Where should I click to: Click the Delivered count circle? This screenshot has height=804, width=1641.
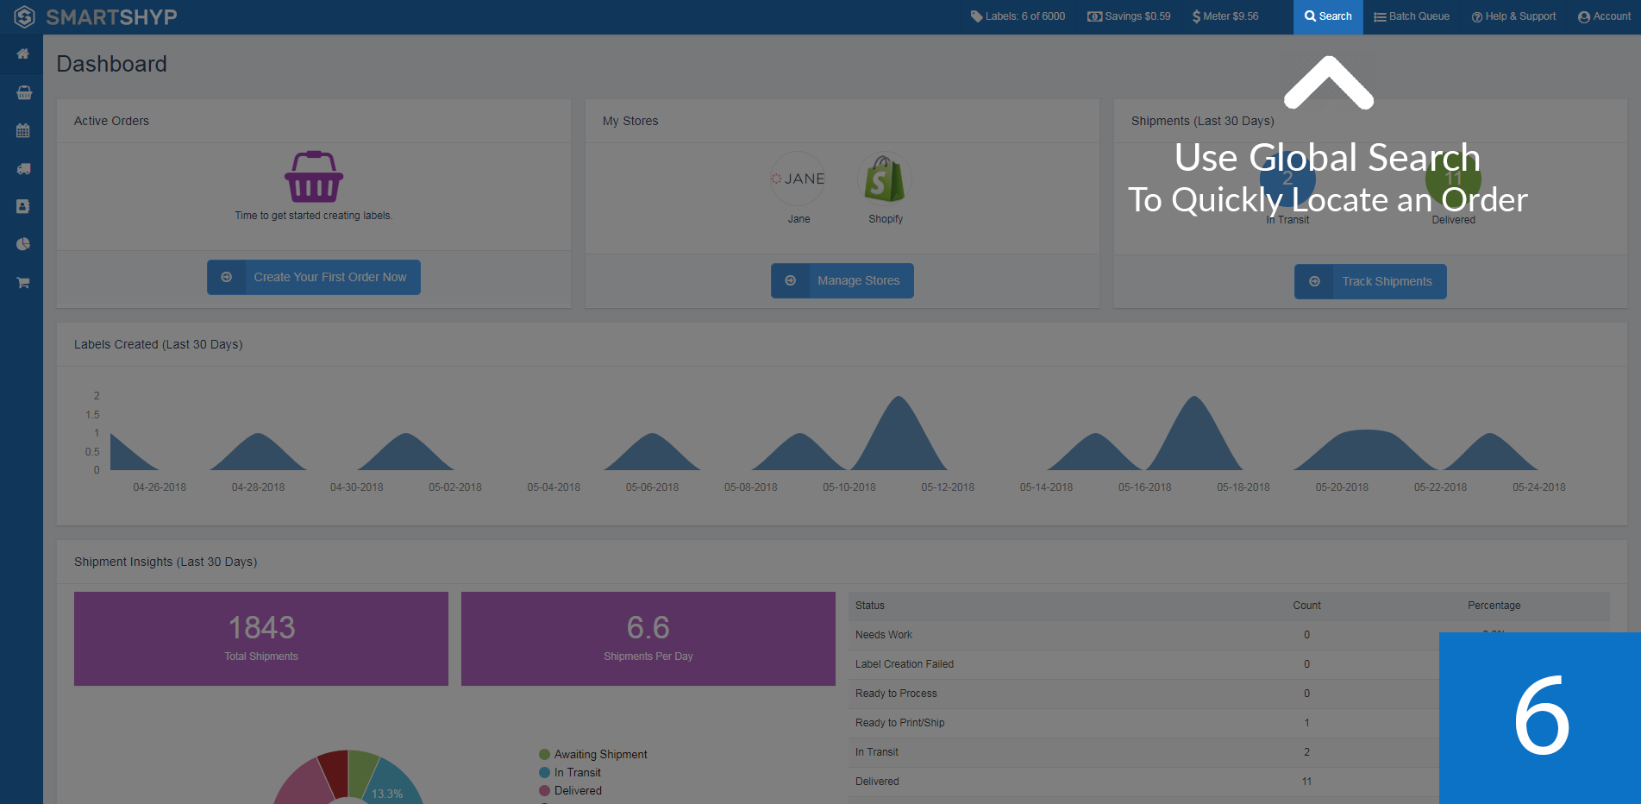1453,179
